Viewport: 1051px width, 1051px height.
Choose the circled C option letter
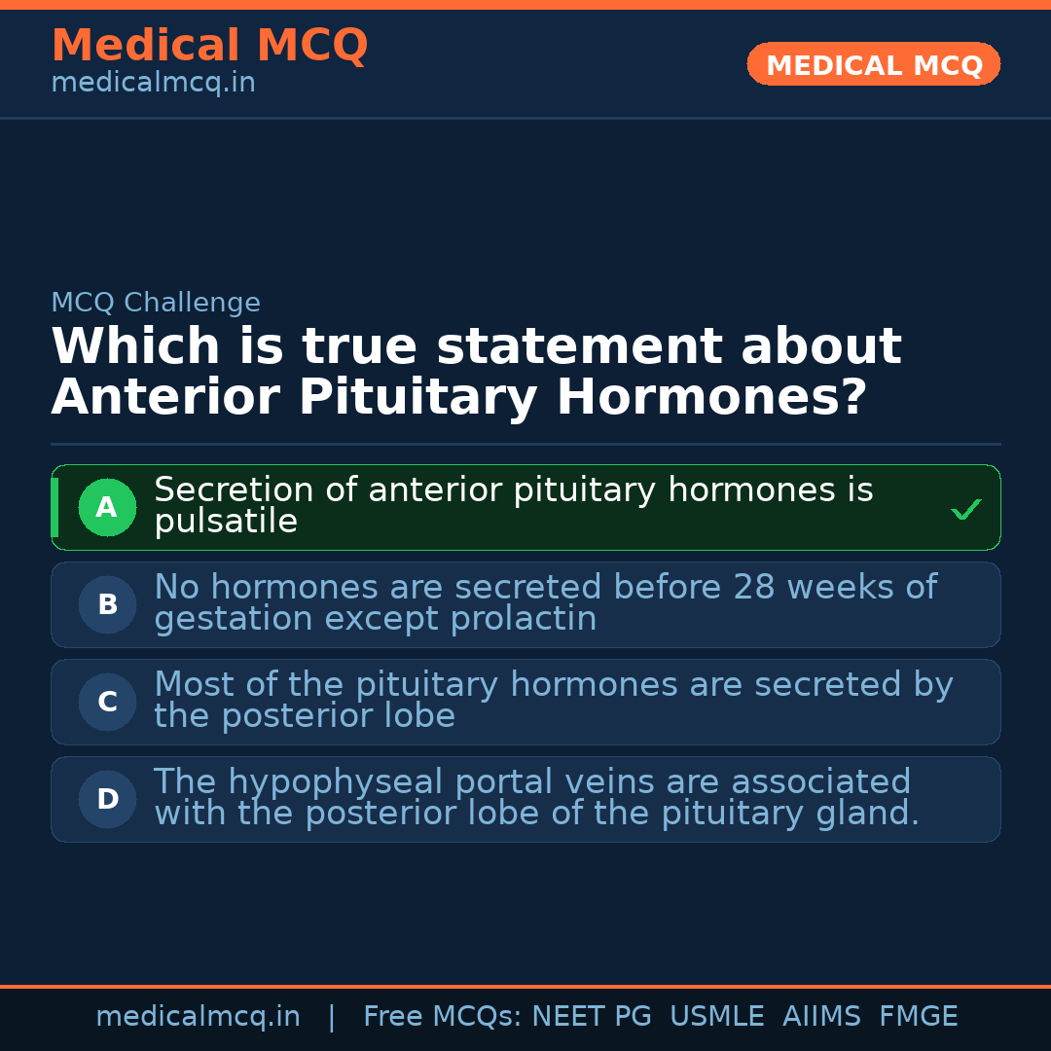pos(107,702)
